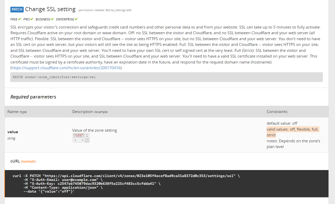
Task: Click the "notes: Depends on the zone's plan level" text
Action: (293, 144)
